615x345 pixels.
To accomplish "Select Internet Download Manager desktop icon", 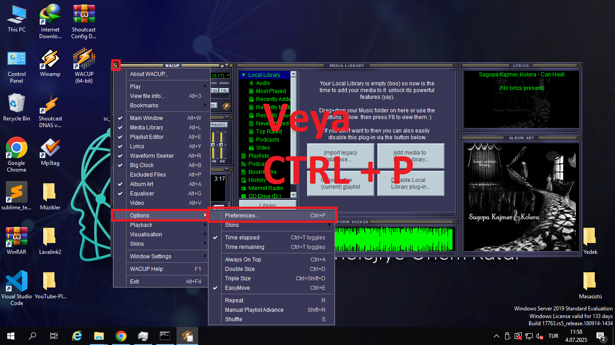I will (50, 21).
